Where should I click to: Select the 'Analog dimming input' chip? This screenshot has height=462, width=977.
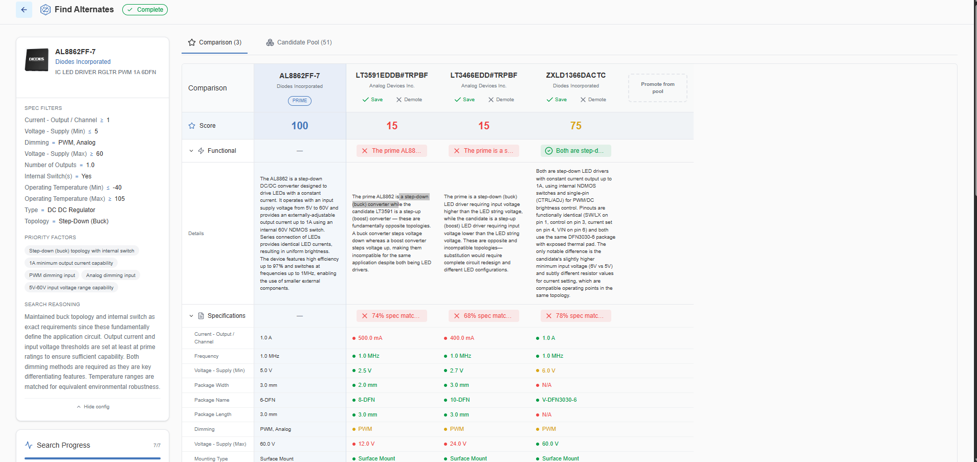click(x=111, y=275)
